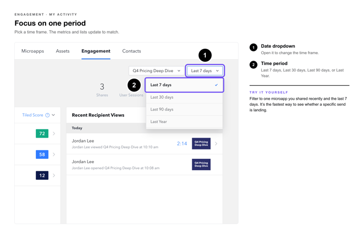Screen dimensions: 364x233
Task: Expand the Tiled Score chevron
Action: (x=53, y=115)
